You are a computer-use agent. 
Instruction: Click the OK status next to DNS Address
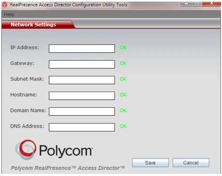(x=123, y=126)
